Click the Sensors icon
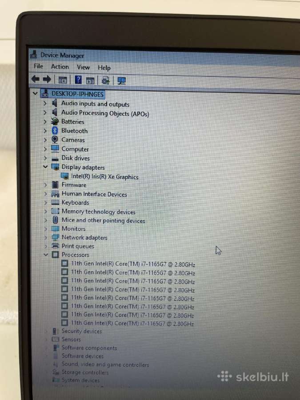Screen dimensions: 300x400 tap(56, 339)
